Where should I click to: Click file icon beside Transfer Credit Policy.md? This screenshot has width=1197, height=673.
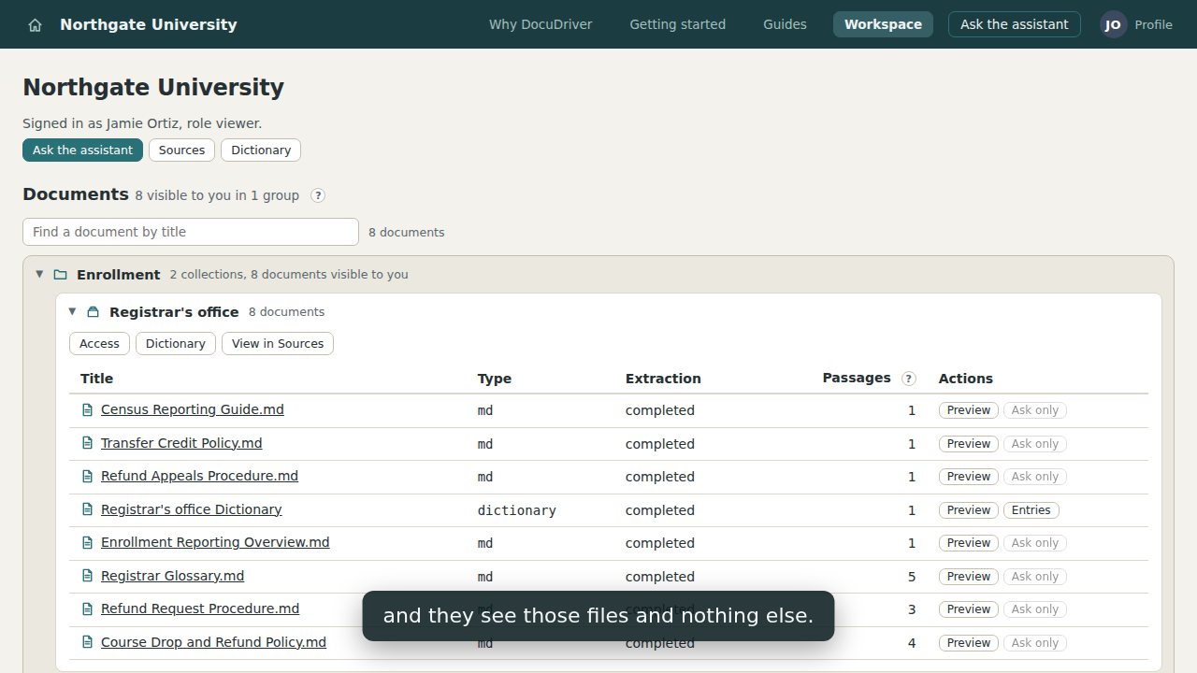point(88,443)
